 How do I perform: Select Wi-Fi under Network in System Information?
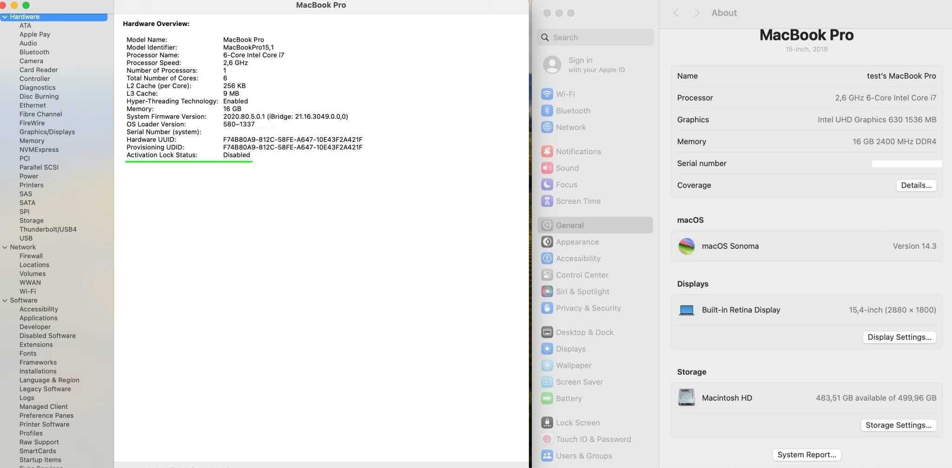(27, 291)
